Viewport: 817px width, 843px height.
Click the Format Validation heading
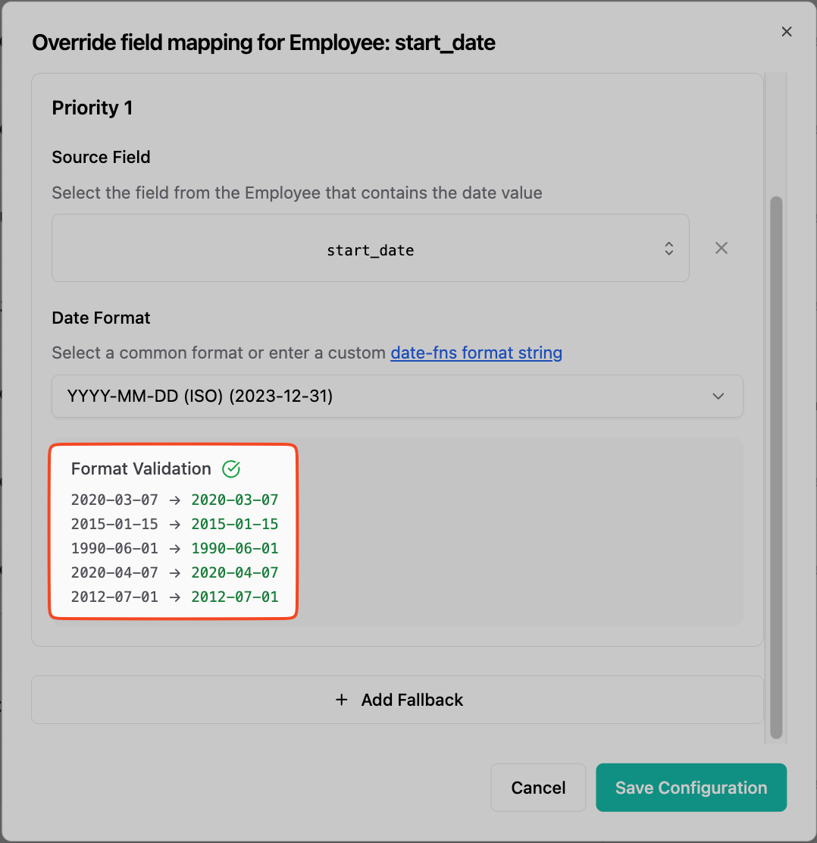141,469
